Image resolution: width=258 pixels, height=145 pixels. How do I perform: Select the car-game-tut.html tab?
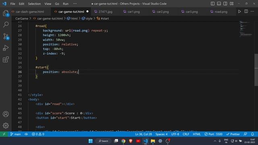pos(71,12)
